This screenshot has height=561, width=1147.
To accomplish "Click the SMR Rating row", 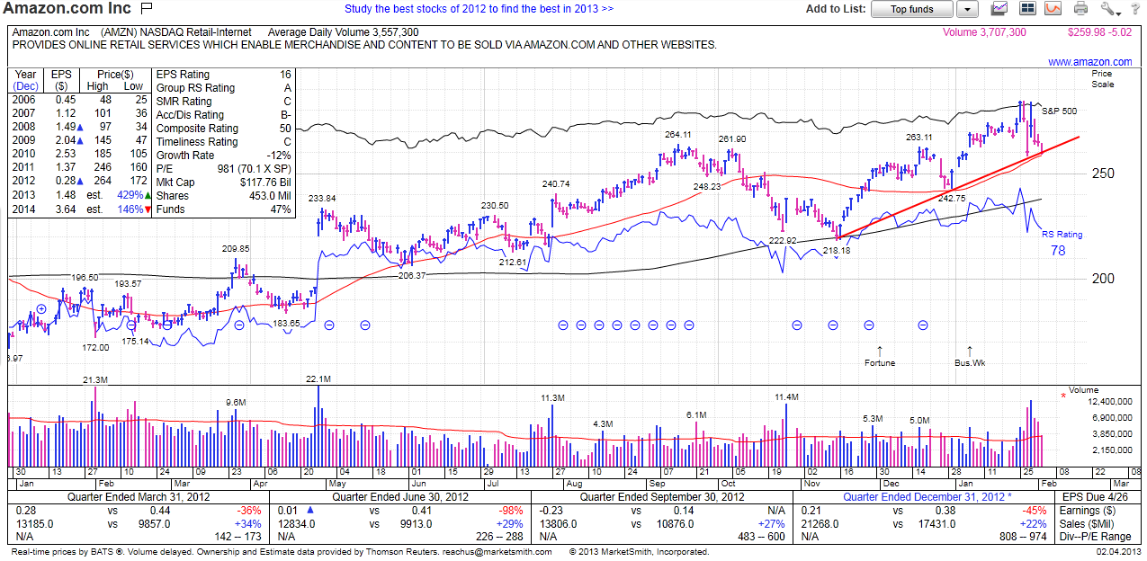I will tap(224, 102).
